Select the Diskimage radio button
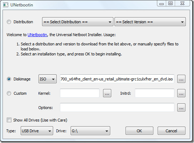 tap(9, 79)
